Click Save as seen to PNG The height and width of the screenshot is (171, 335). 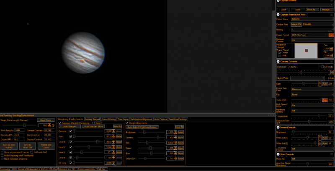9,146
